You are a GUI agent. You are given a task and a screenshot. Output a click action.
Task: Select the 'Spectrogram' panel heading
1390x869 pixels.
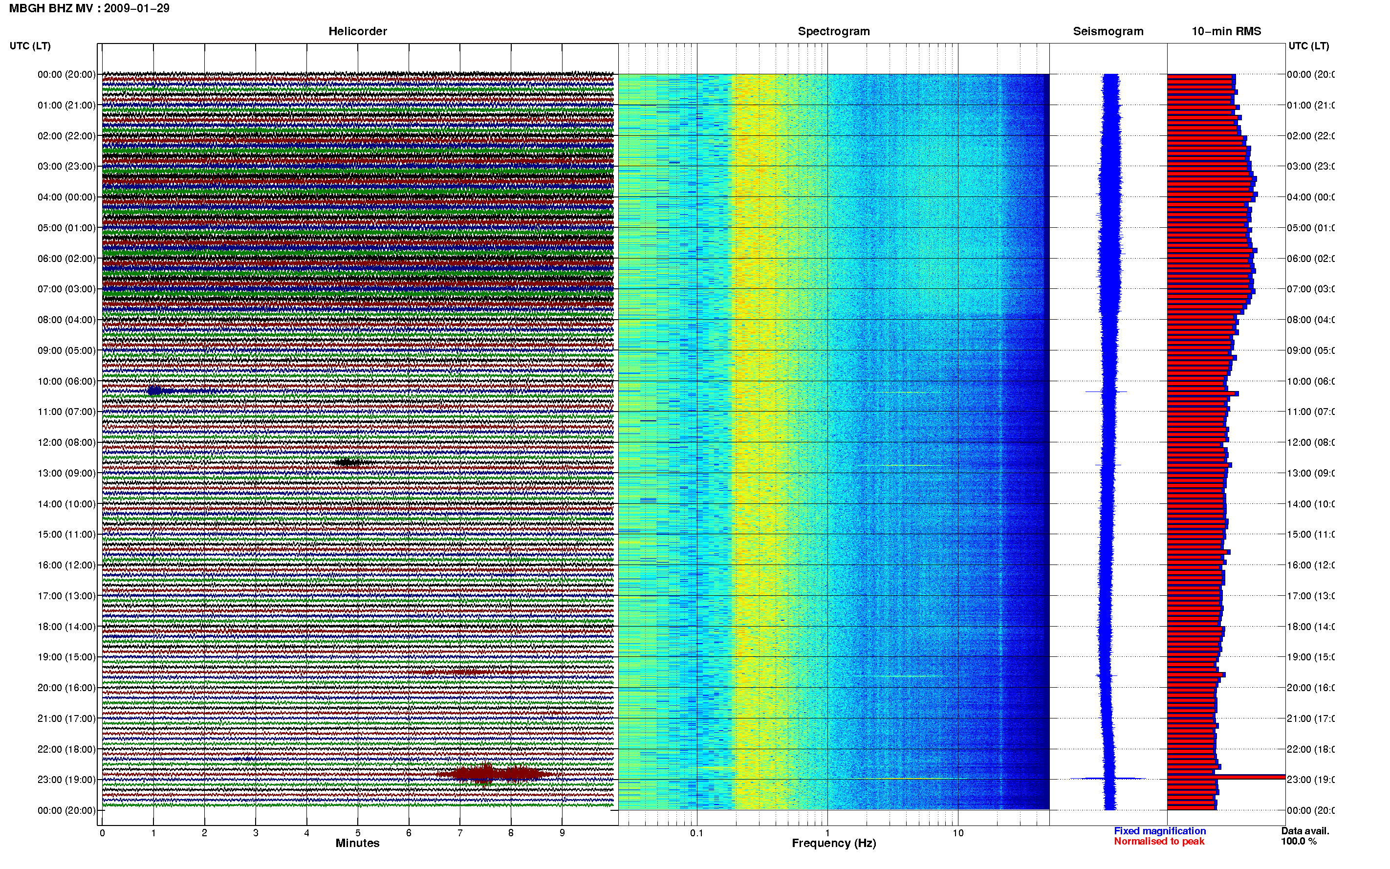coord(833,31)
